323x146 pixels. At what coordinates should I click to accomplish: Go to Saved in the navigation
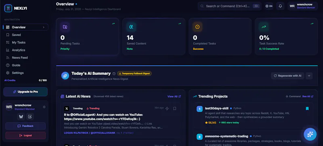tap(25, 35)
